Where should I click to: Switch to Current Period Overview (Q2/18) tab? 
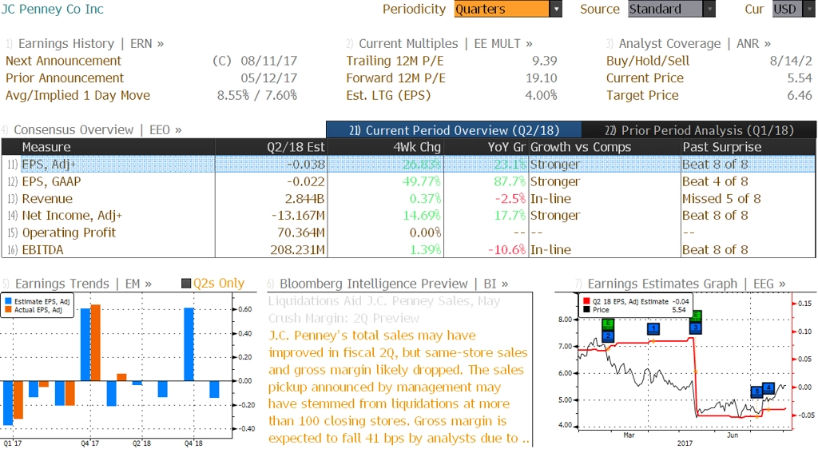(x=454, y=130)
